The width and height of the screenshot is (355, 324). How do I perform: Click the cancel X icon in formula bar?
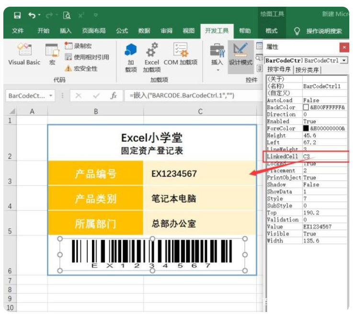coord(79,96)
